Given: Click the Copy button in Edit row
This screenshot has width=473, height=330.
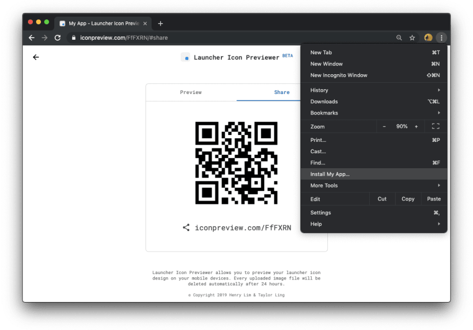Looking at the screenshot, I should click(x=408, y=199).
